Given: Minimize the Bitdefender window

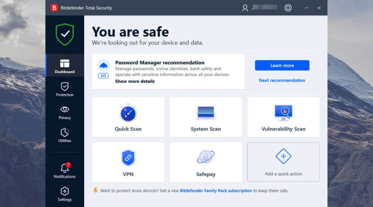Looking at the screenshot, I should pyautogui.click(x=307, y=8).
